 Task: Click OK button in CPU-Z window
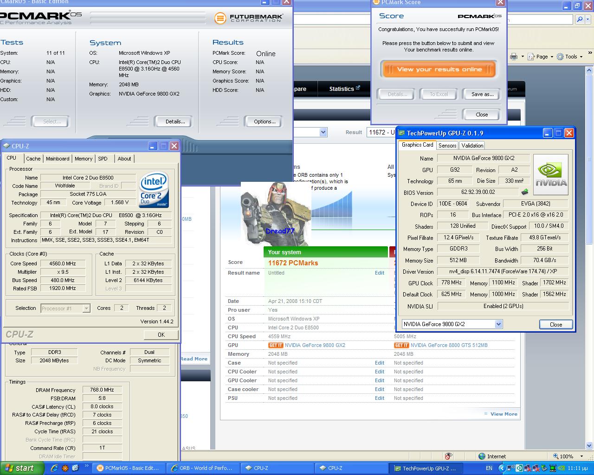click(x=161, y=334)
